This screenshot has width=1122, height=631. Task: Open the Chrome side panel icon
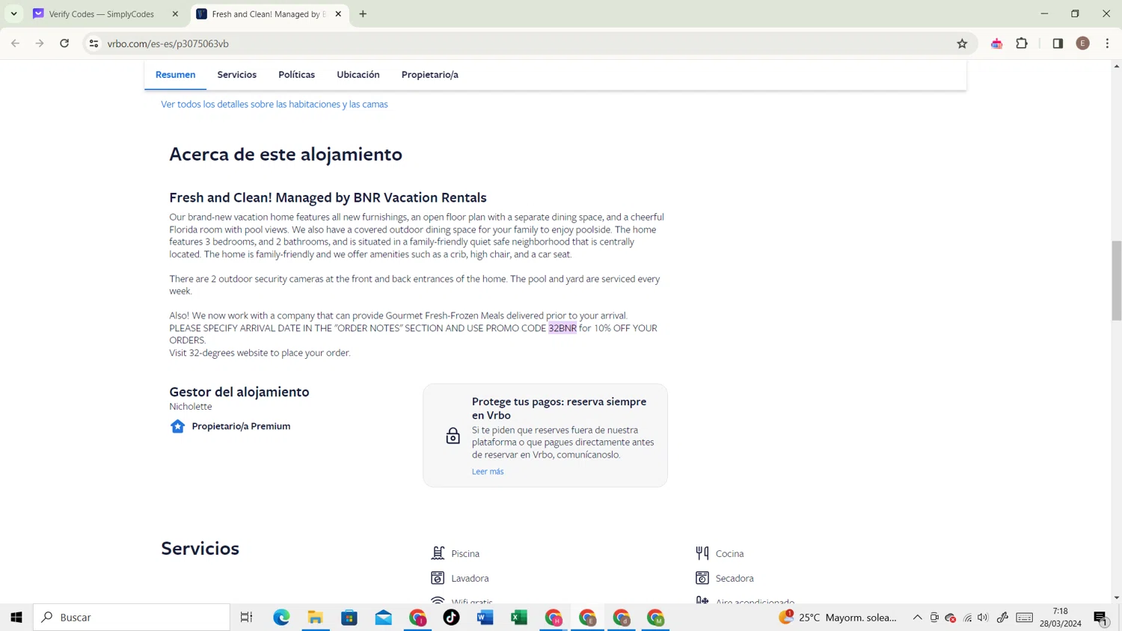pos(1058,43)
